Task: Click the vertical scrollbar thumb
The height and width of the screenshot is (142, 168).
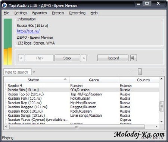Action: [162, 106]
